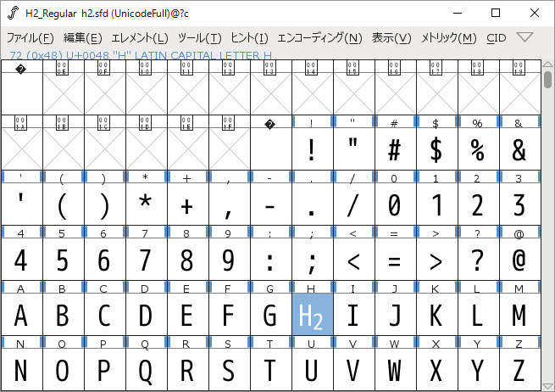The image size is (555, 392).
Task: Click the scrollbar up arrow
Action: (547, 64)
